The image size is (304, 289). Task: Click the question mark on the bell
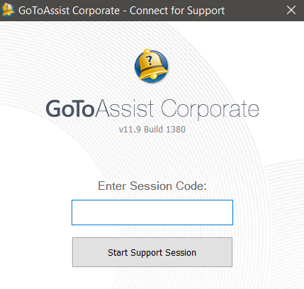149,60
